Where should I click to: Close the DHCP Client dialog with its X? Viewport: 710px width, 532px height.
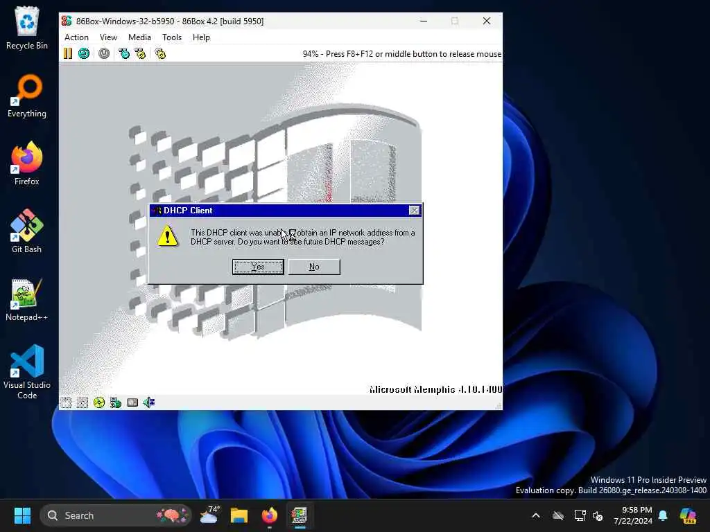414,211
